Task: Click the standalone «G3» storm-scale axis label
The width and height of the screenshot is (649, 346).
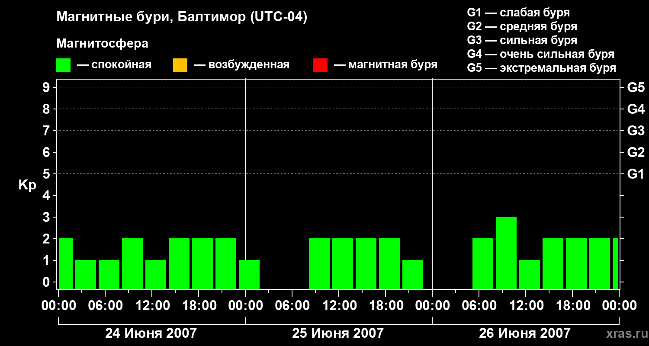Action: coord(636,131)
